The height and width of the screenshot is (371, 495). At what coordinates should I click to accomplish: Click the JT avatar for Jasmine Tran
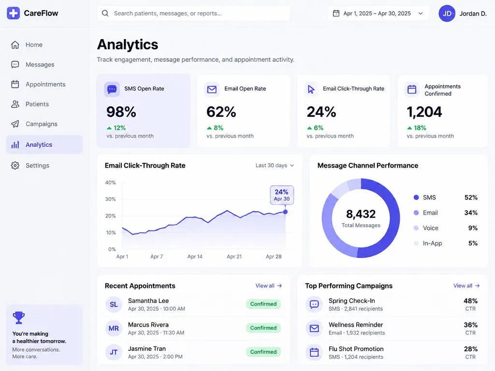pos(114,352)
